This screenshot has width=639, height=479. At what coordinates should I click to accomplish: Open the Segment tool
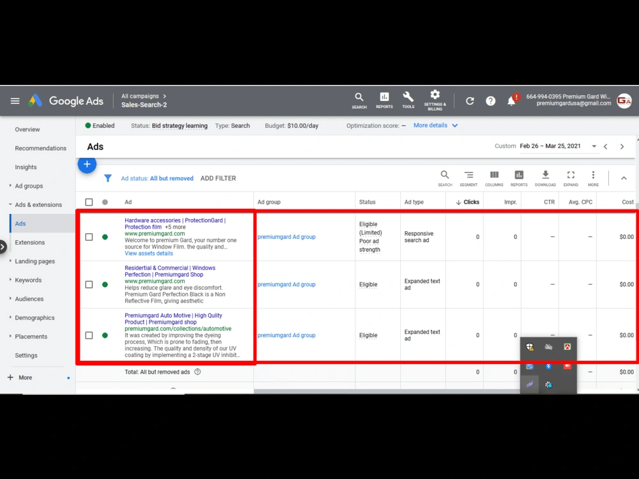(x=468, y=178)
